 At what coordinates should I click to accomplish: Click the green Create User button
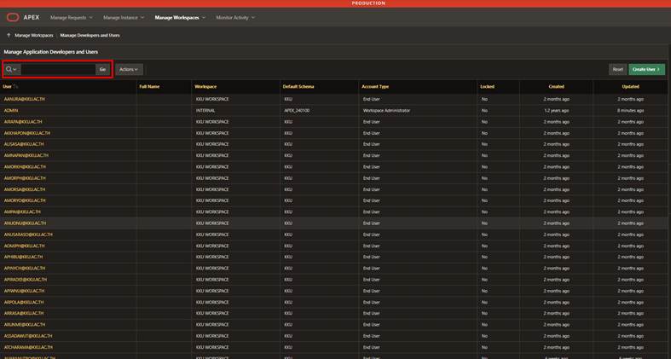[x=646, y=69]
